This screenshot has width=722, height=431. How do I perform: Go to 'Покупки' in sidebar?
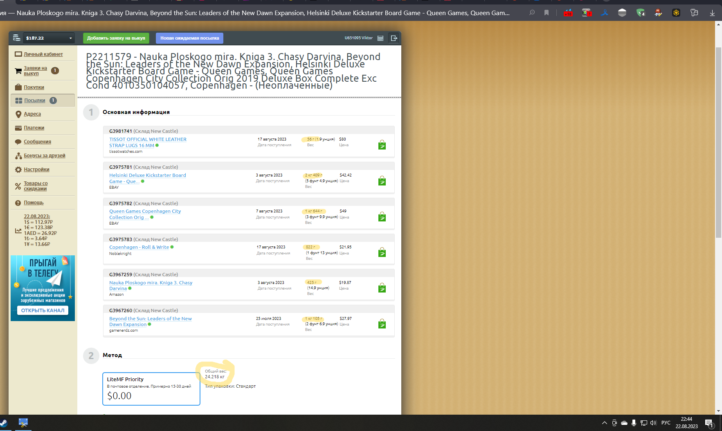click(34, 87)
